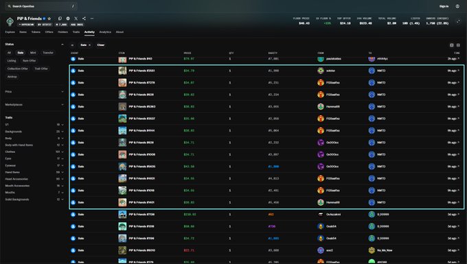467x264 pixels.
Task: Open the external link arrow on the #4144 row
Action: (458, 130)
